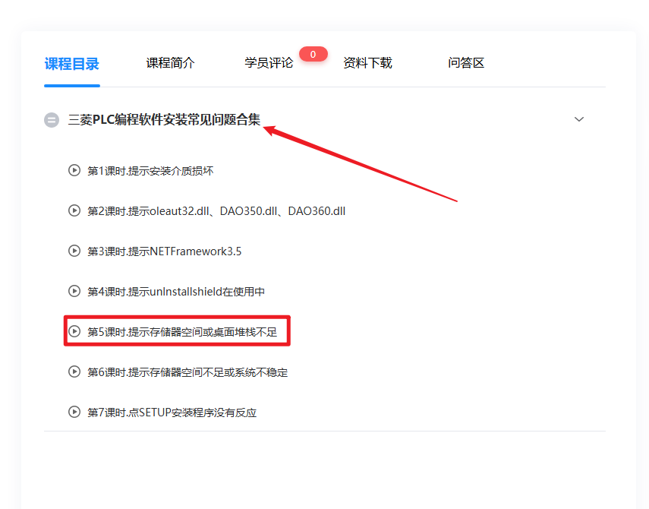
Task: Open the 问答区 tab
Action: click(466, 63)
